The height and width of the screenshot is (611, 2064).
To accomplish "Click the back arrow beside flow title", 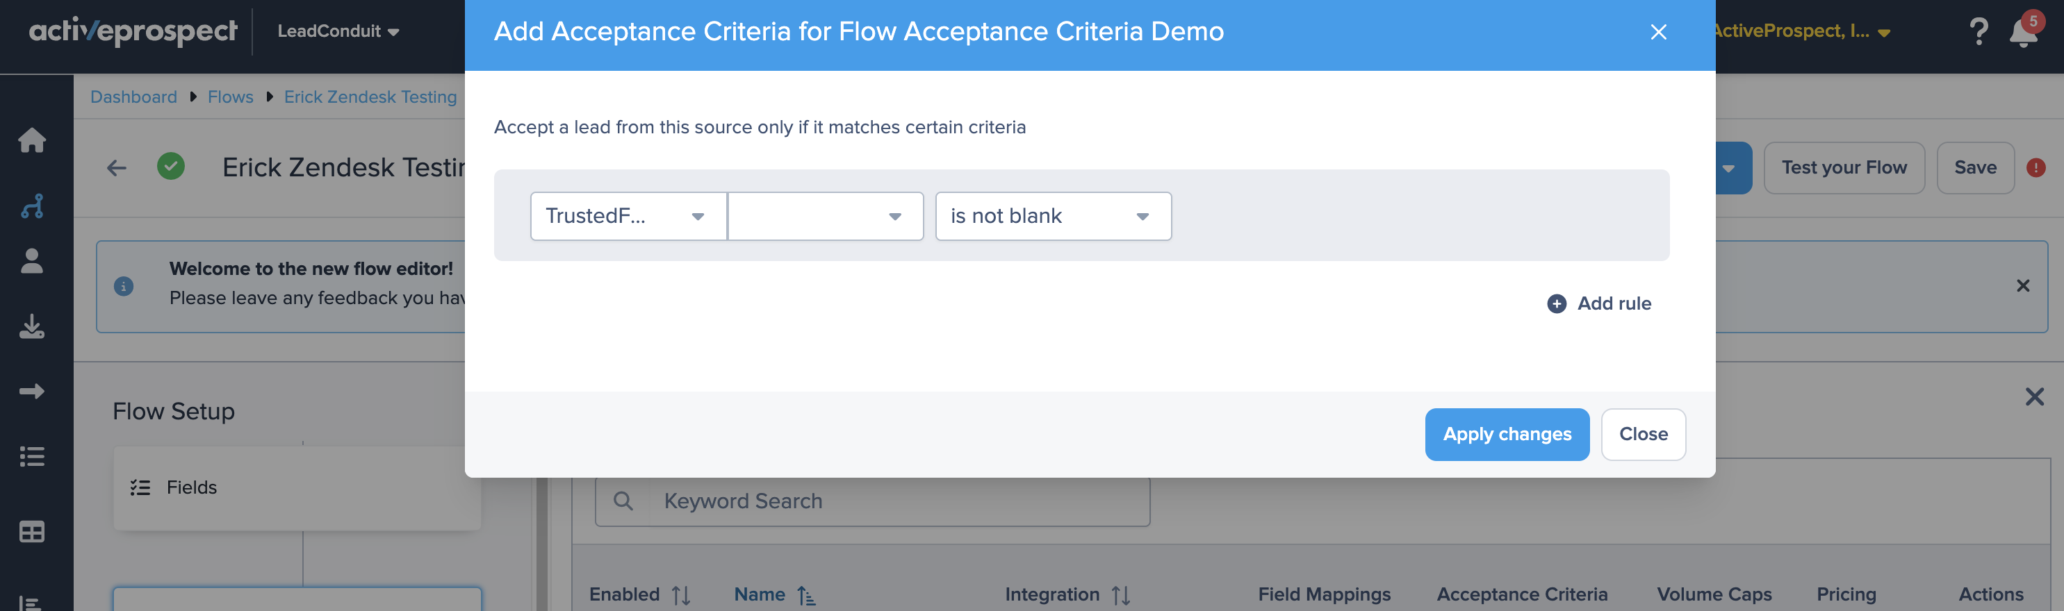I will (117, 167).
